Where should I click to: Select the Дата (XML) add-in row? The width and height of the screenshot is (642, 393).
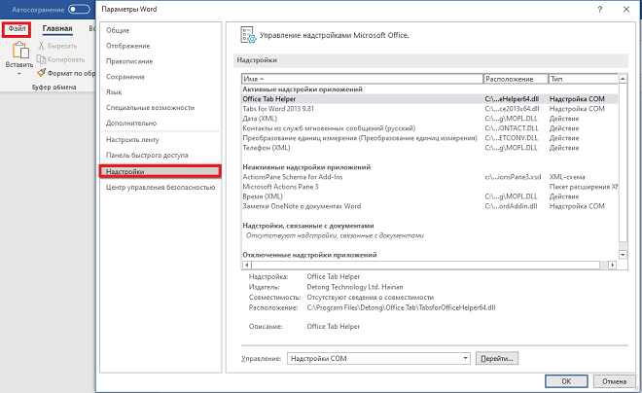coord(430,119)
